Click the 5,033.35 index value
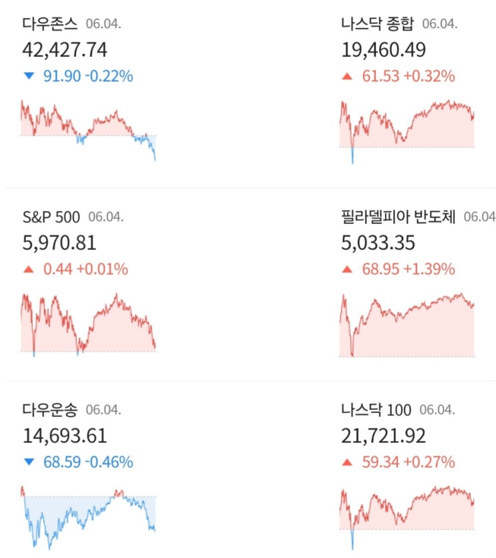This screenshot has height=558, width=496. (x=378, y=243)
